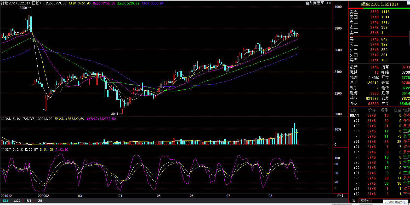Click the 日线 period button
Screen dimensions: 410x205
coord(340,196)
